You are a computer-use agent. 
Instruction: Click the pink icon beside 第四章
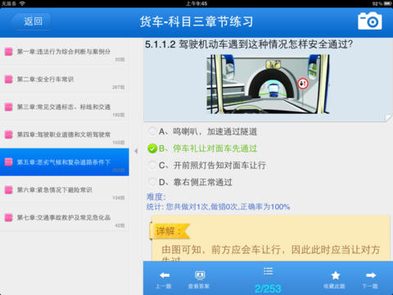8,134
